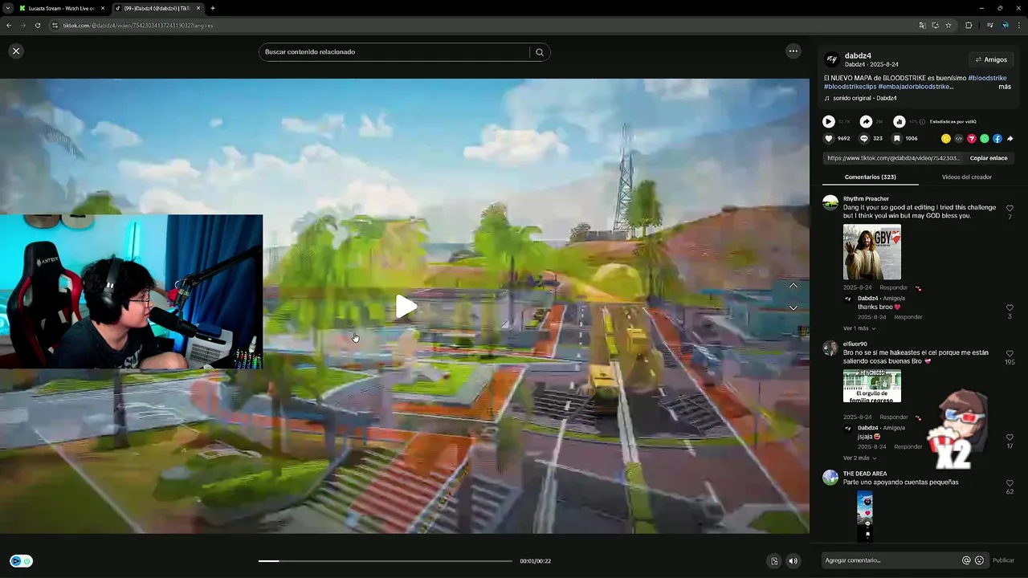The height and width of the screenshot is (578, 1028).
Task: Mute the video with speaker icon
Action: (793, 561)
